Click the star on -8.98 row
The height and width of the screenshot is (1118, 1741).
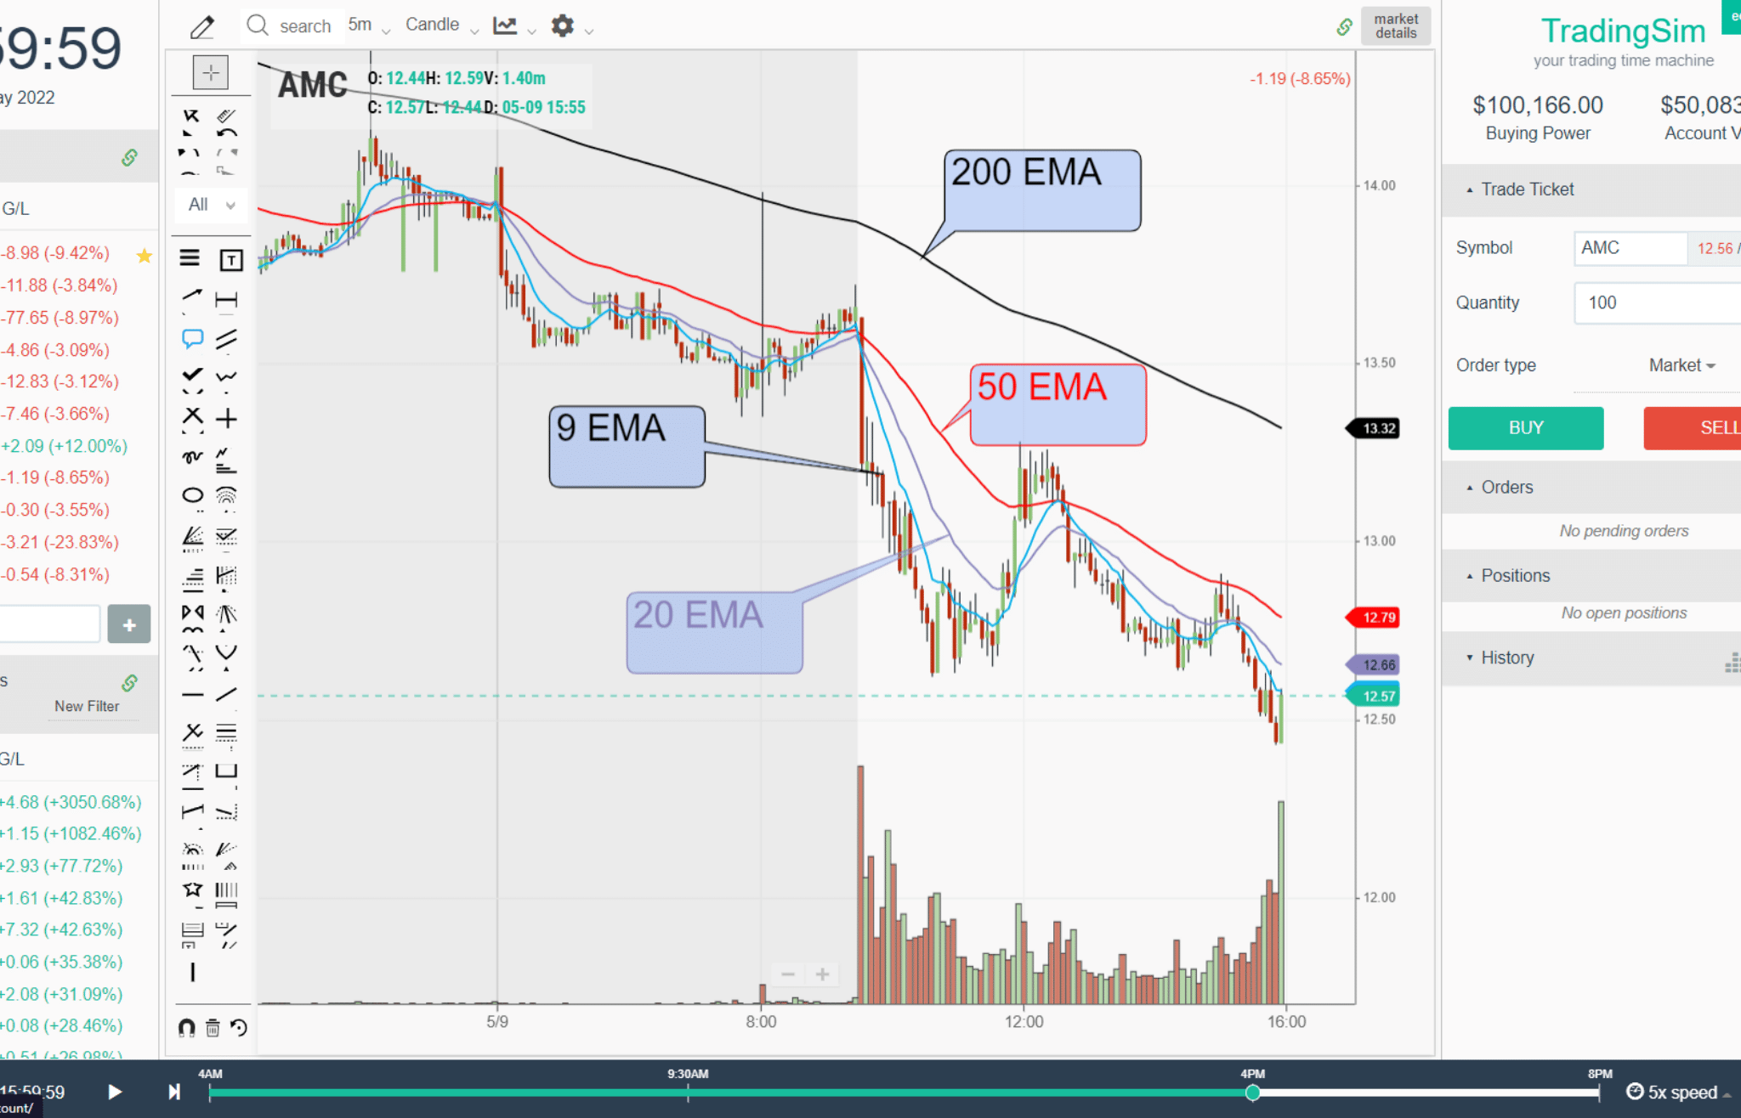tap(145, 255)
